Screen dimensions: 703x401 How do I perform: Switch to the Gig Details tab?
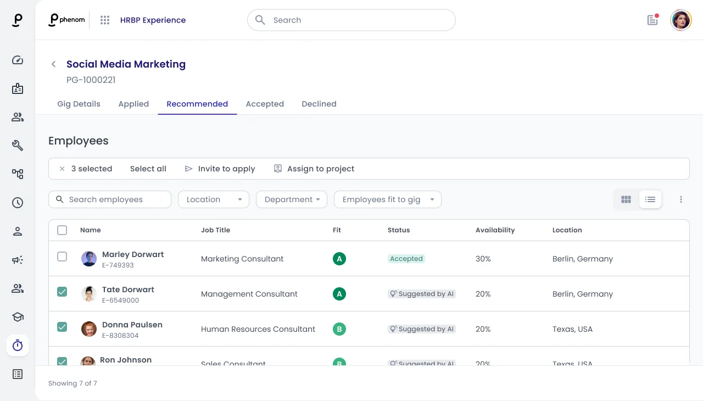[x=79, y=104]
